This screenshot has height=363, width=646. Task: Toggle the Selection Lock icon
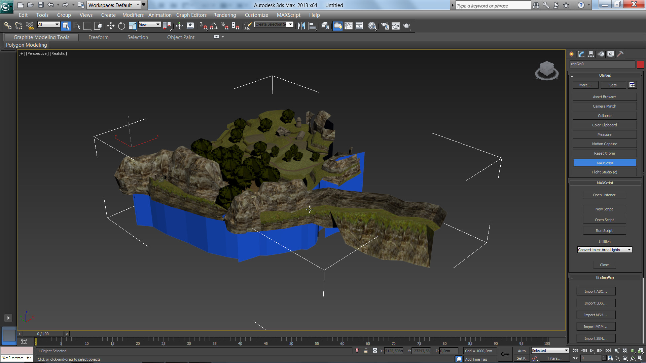coord(366,351)
